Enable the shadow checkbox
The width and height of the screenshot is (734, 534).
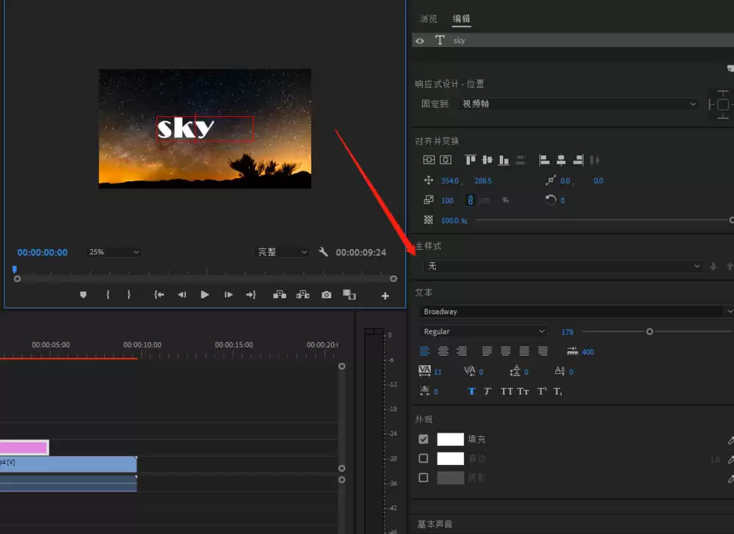tap(424, 477)
